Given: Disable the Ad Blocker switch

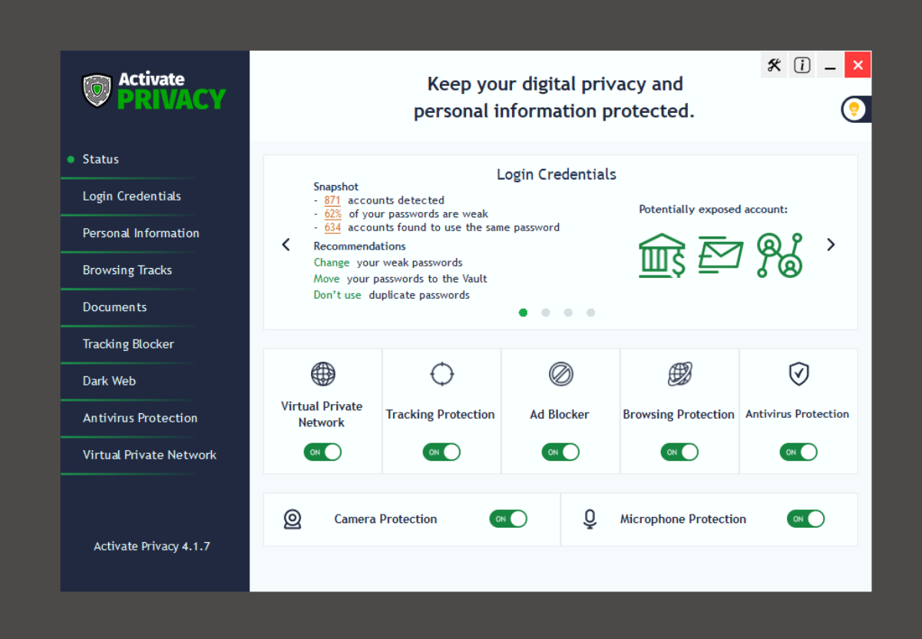Looking at the screenshot, I should click(x=560, y=452).
